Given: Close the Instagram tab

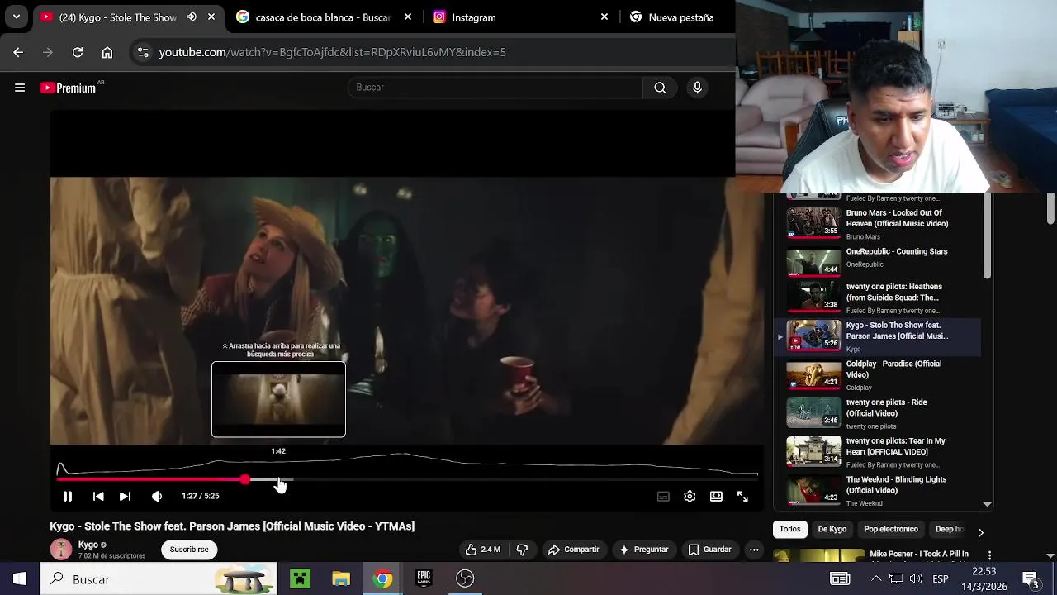Looking at the screenshot, I should pyautogui.click(x=604, y=17).
